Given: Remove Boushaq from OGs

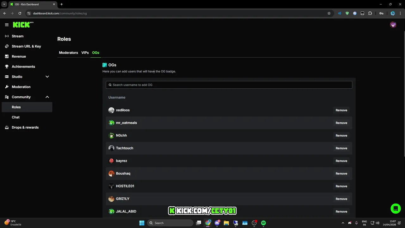Looking at the screenshot, I should tap(341, 174).
